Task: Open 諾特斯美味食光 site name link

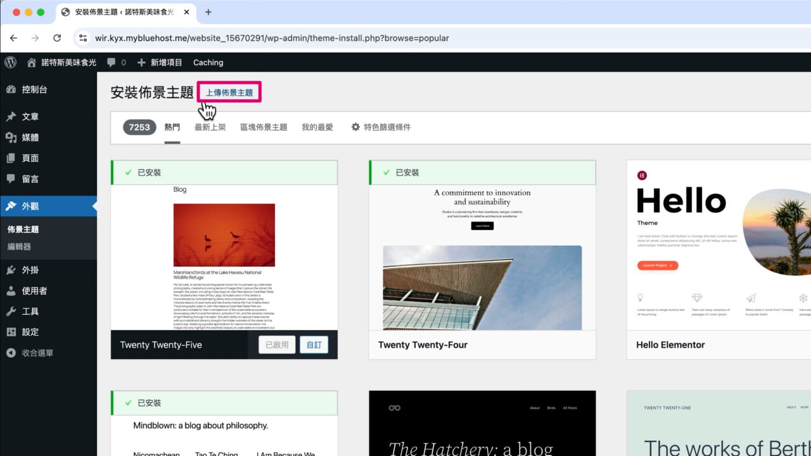Action: pos(69,62)
